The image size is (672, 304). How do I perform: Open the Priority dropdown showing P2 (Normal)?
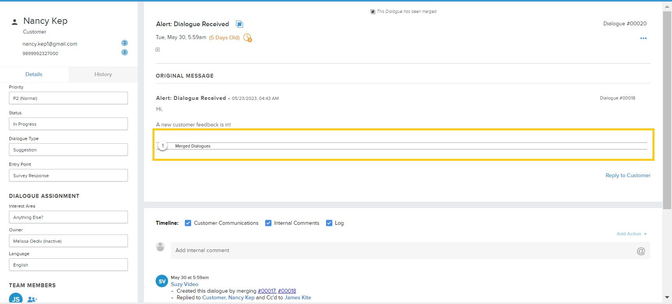pyautogui.click(x=68, y=98)
